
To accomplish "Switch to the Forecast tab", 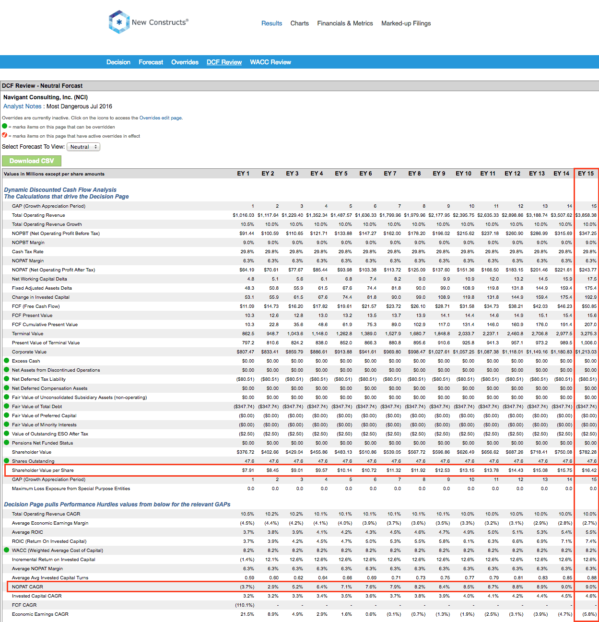I will (151, 62).
